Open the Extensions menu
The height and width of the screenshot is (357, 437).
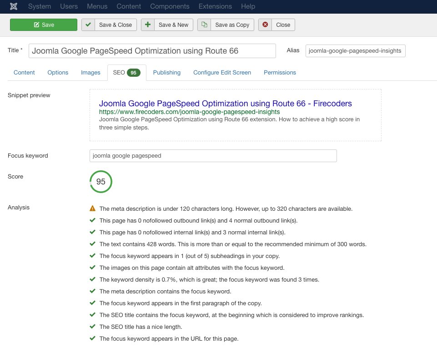(x=215, y=6)
